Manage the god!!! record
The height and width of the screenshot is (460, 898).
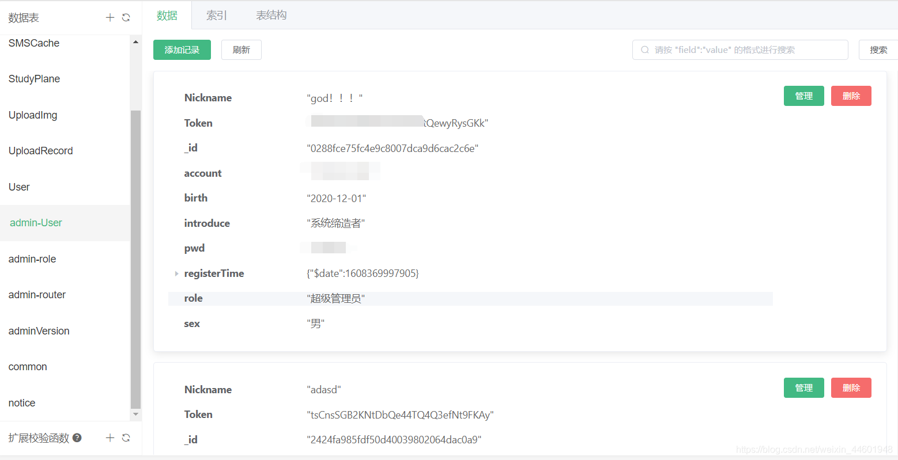[x=804, y=96]
